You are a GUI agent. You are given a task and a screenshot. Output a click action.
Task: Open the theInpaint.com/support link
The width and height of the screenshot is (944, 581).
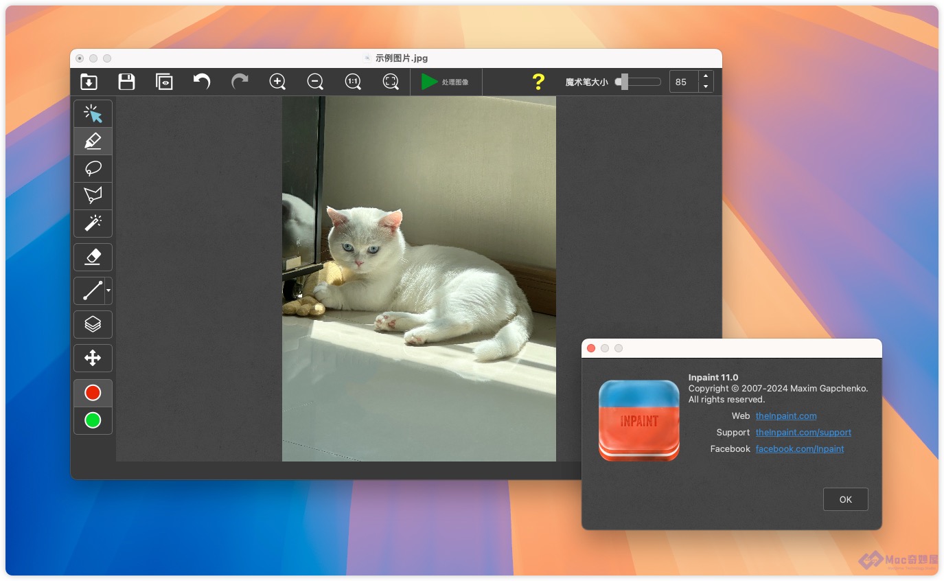[803, 432]
